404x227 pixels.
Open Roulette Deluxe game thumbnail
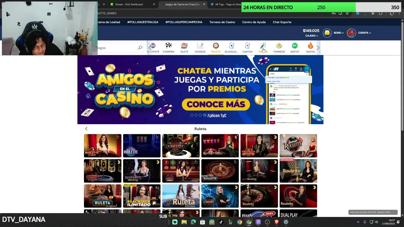point(103,146)
